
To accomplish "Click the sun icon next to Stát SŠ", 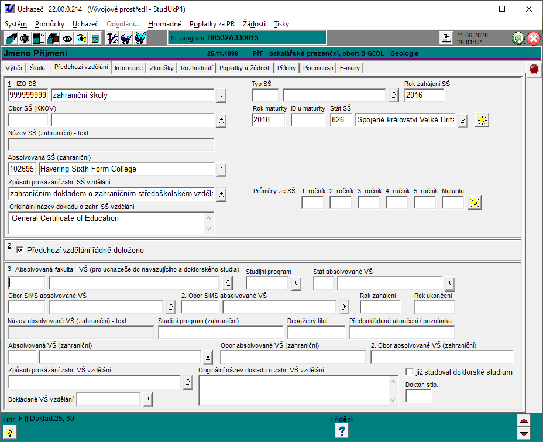I will pos(482,120).
